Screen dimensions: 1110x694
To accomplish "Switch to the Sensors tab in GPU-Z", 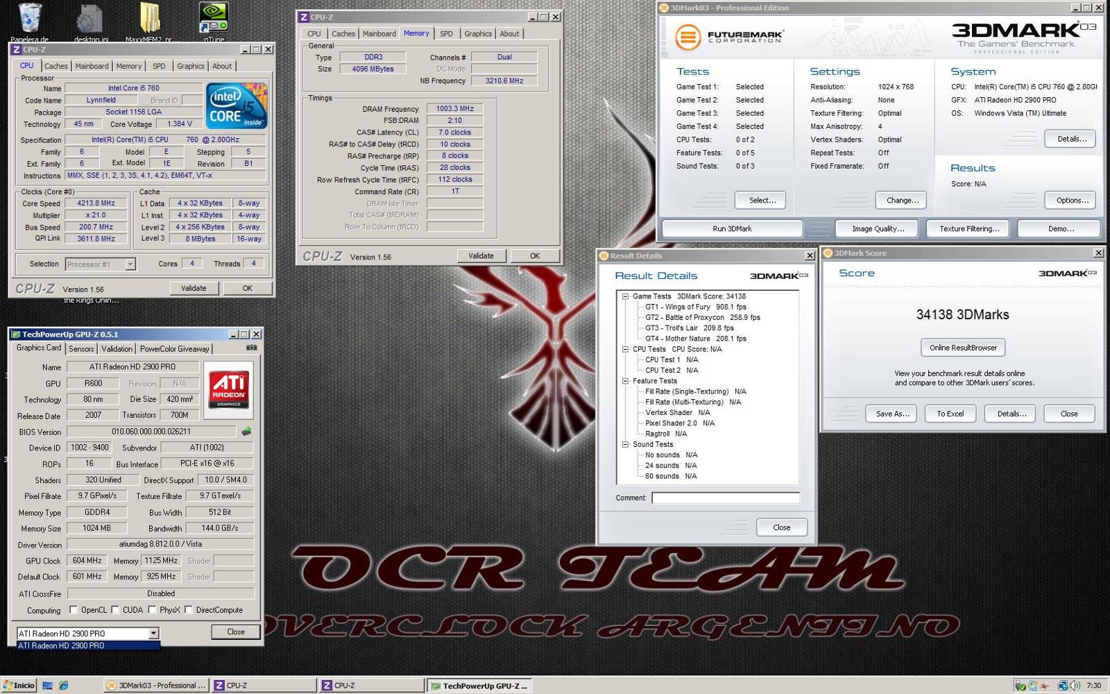I will 81,349.
